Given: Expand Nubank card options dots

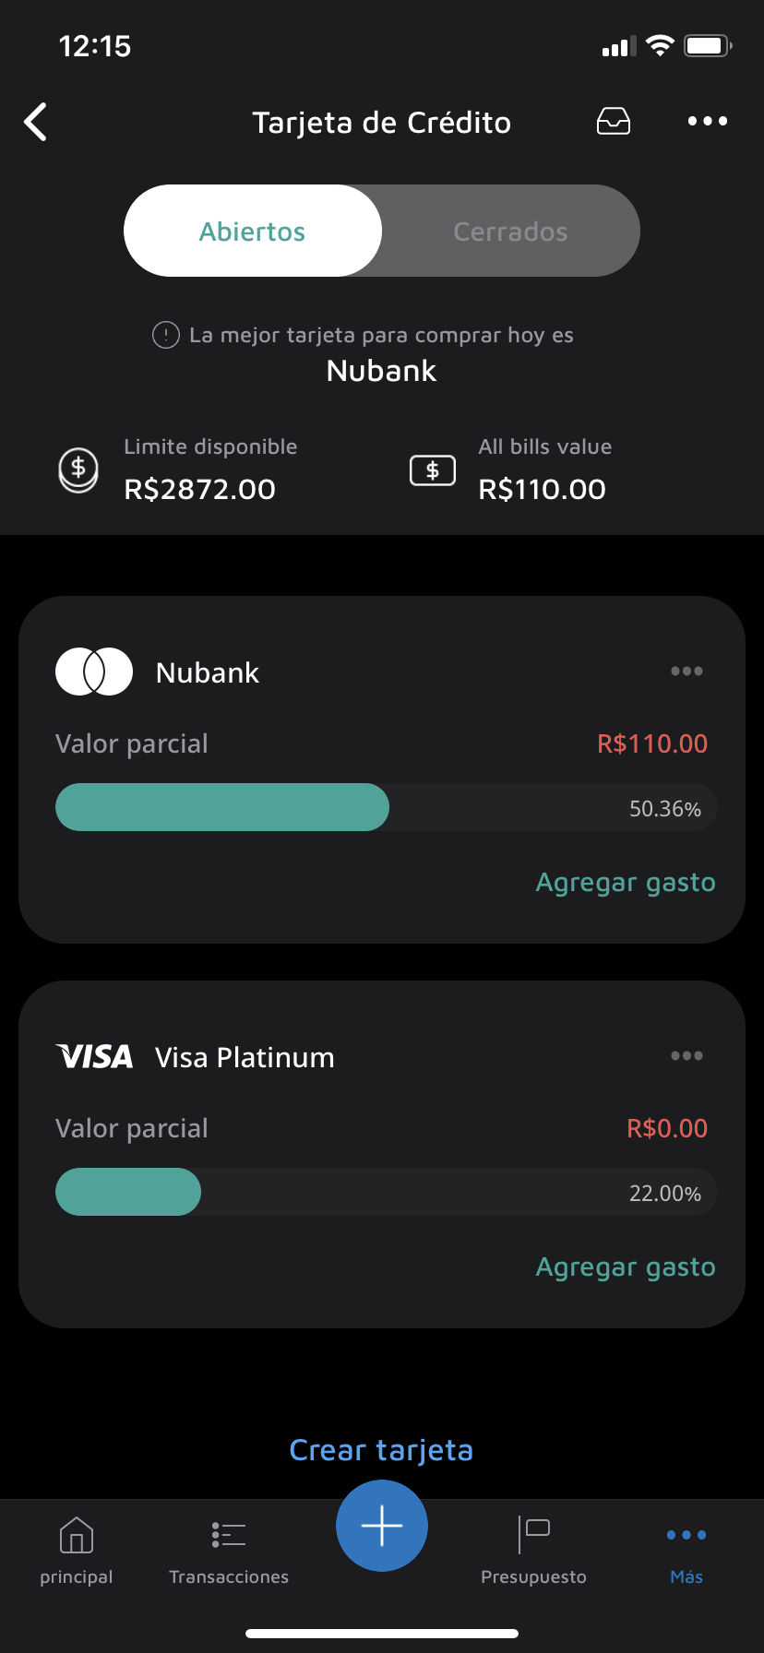Looking at the screenshot, I should (686, 672).
